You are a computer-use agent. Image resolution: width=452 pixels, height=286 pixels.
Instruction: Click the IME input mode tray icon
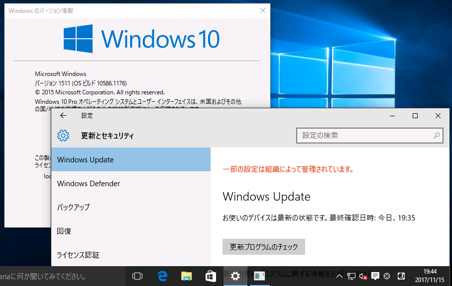click(401, 276)
